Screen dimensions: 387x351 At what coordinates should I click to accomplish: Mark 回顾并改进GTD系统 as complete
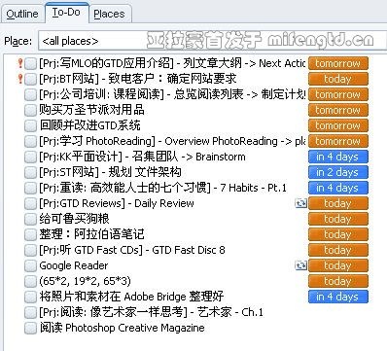point(30,125)
